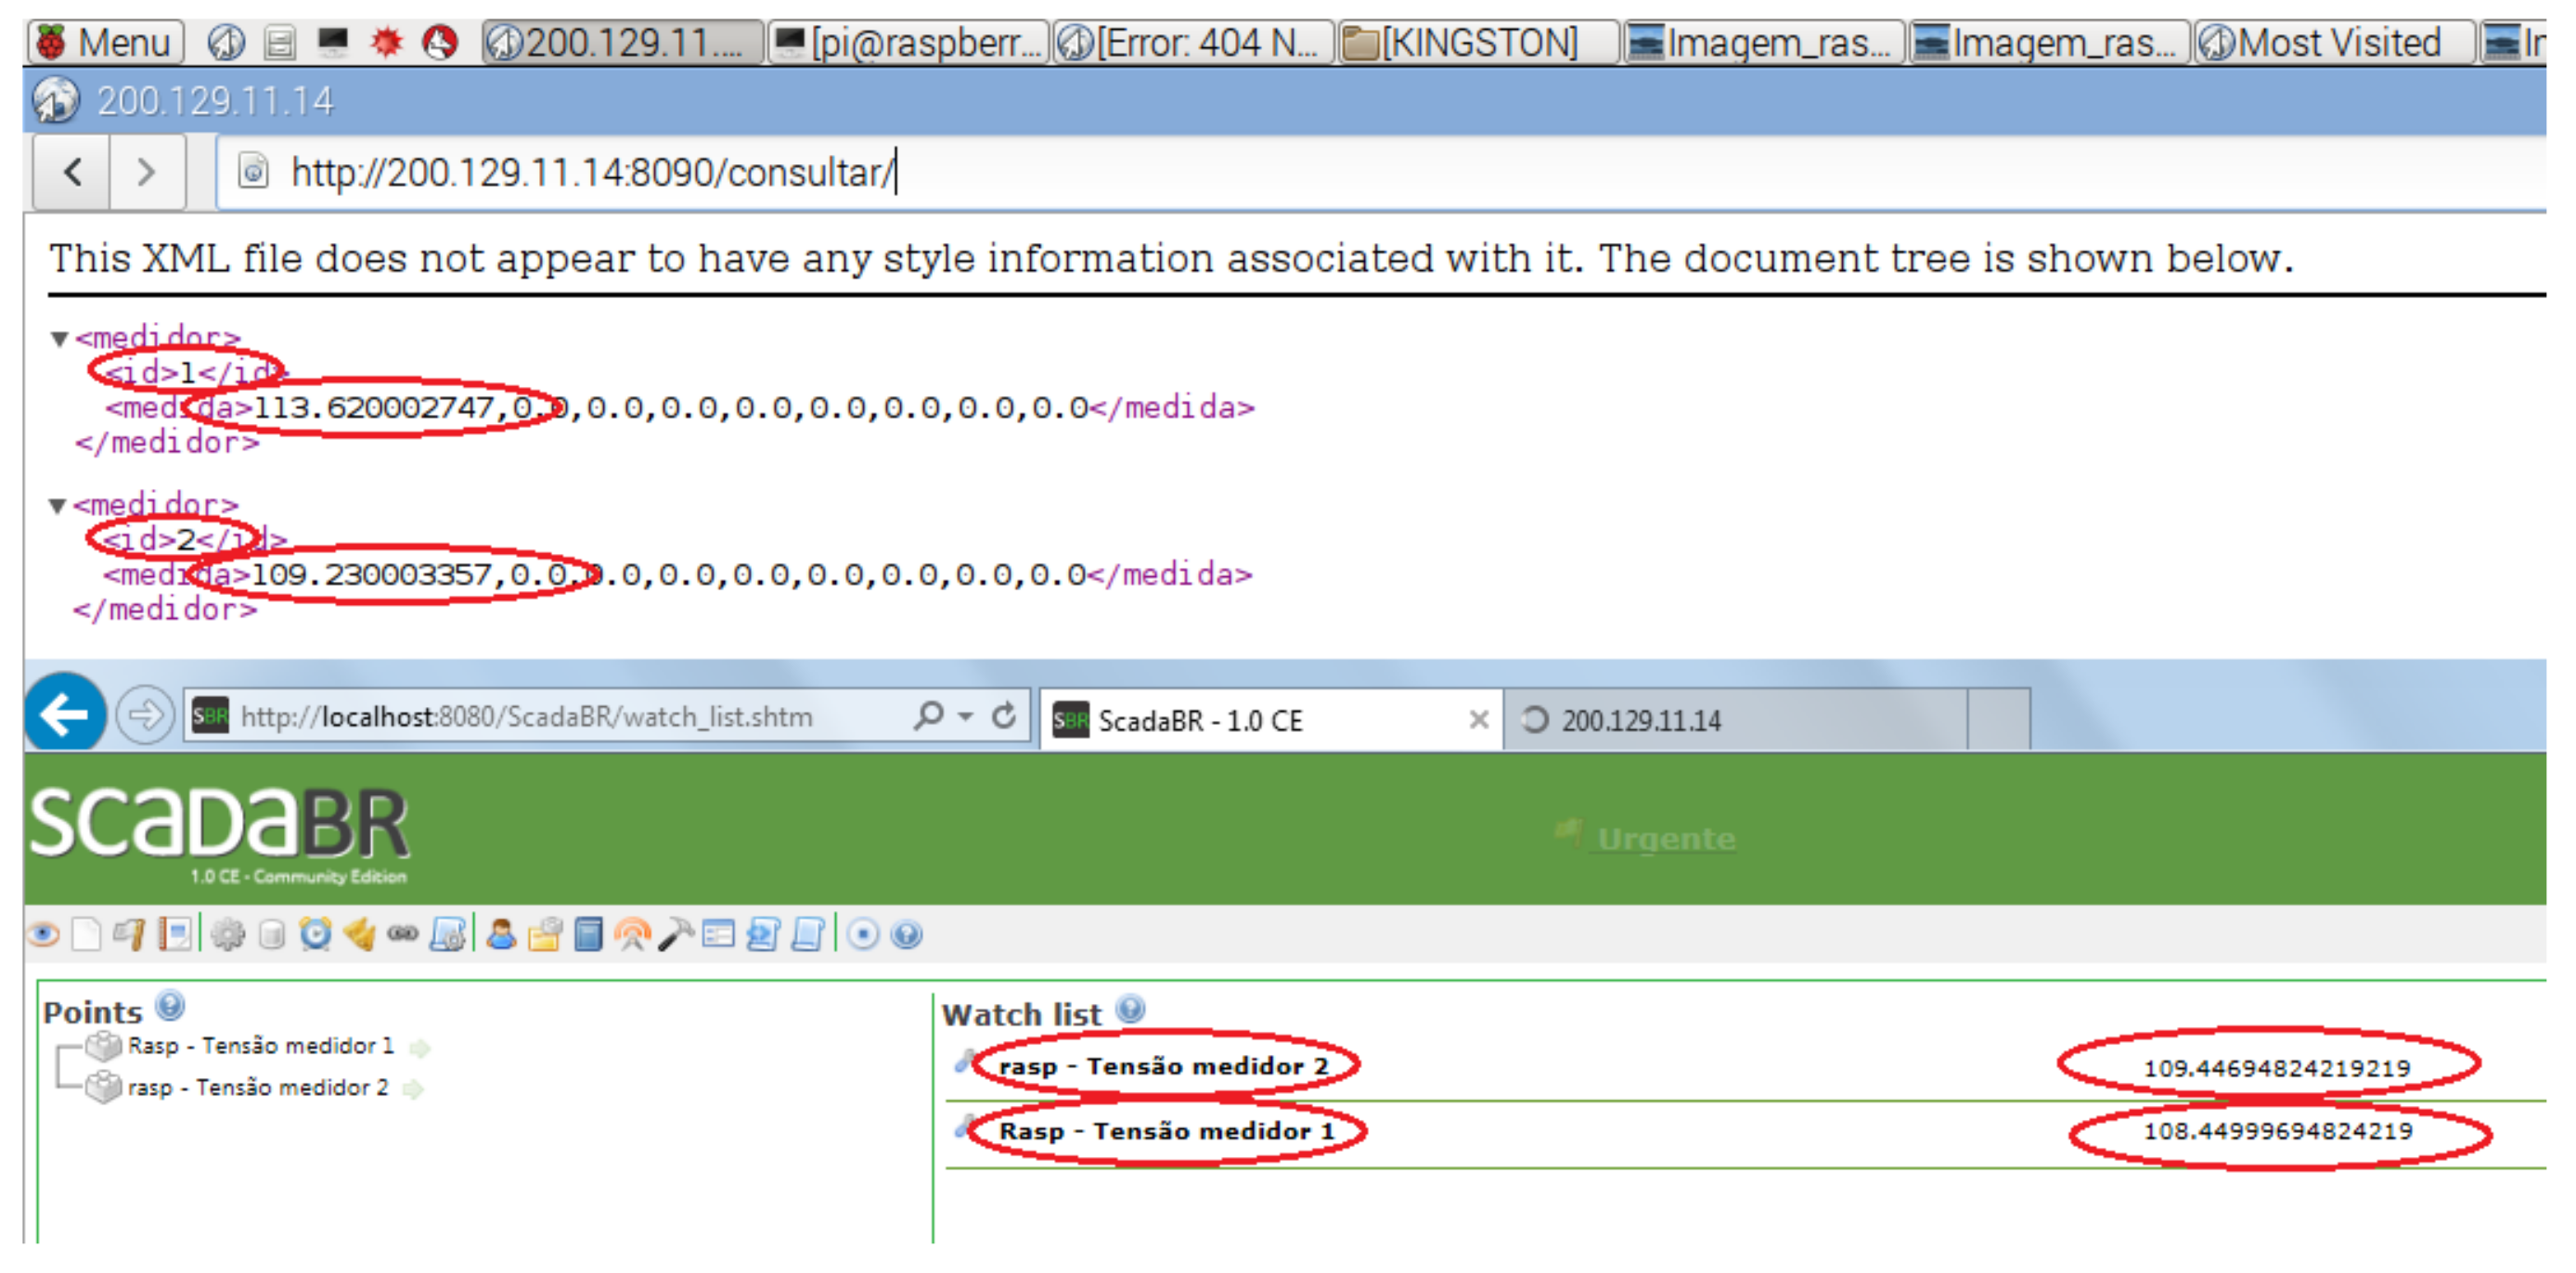Collapse the second medidor XML node
The height and width of the screenshot is (1273, 2576).
pos(58,506)
